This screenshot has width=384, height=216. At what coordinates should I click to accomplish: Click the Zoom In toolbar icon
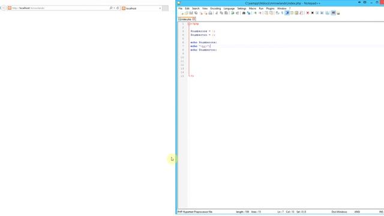tap(255, 13)
